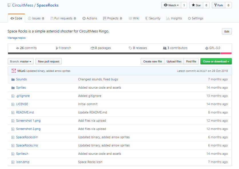
Task: Open the Security tab
Action: [x=153, y=19]
